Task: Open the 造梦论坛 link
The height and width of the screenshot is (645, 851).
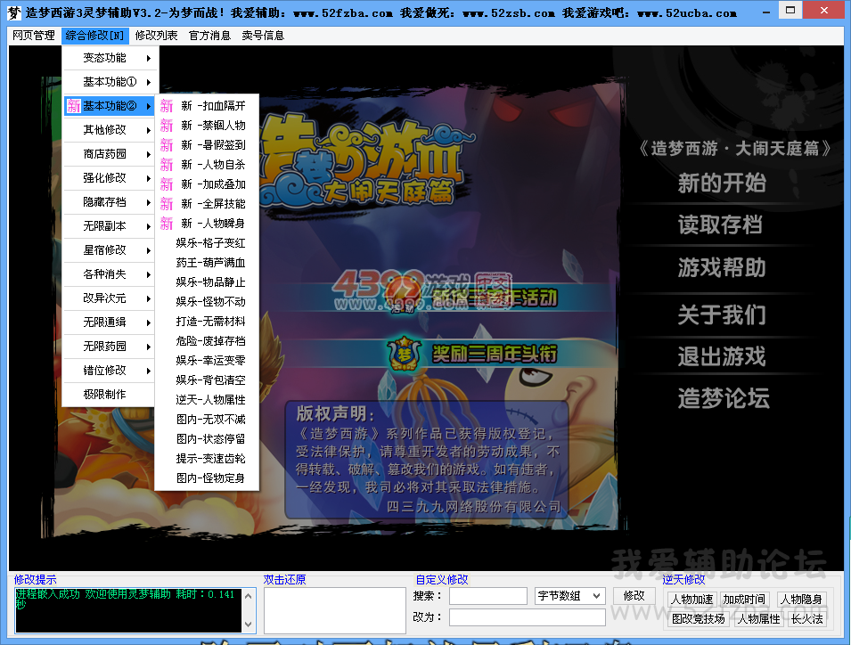Action: coord(723,398)
